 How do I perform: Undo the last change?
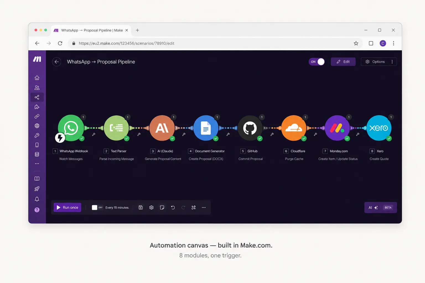[x=173, y=208]
